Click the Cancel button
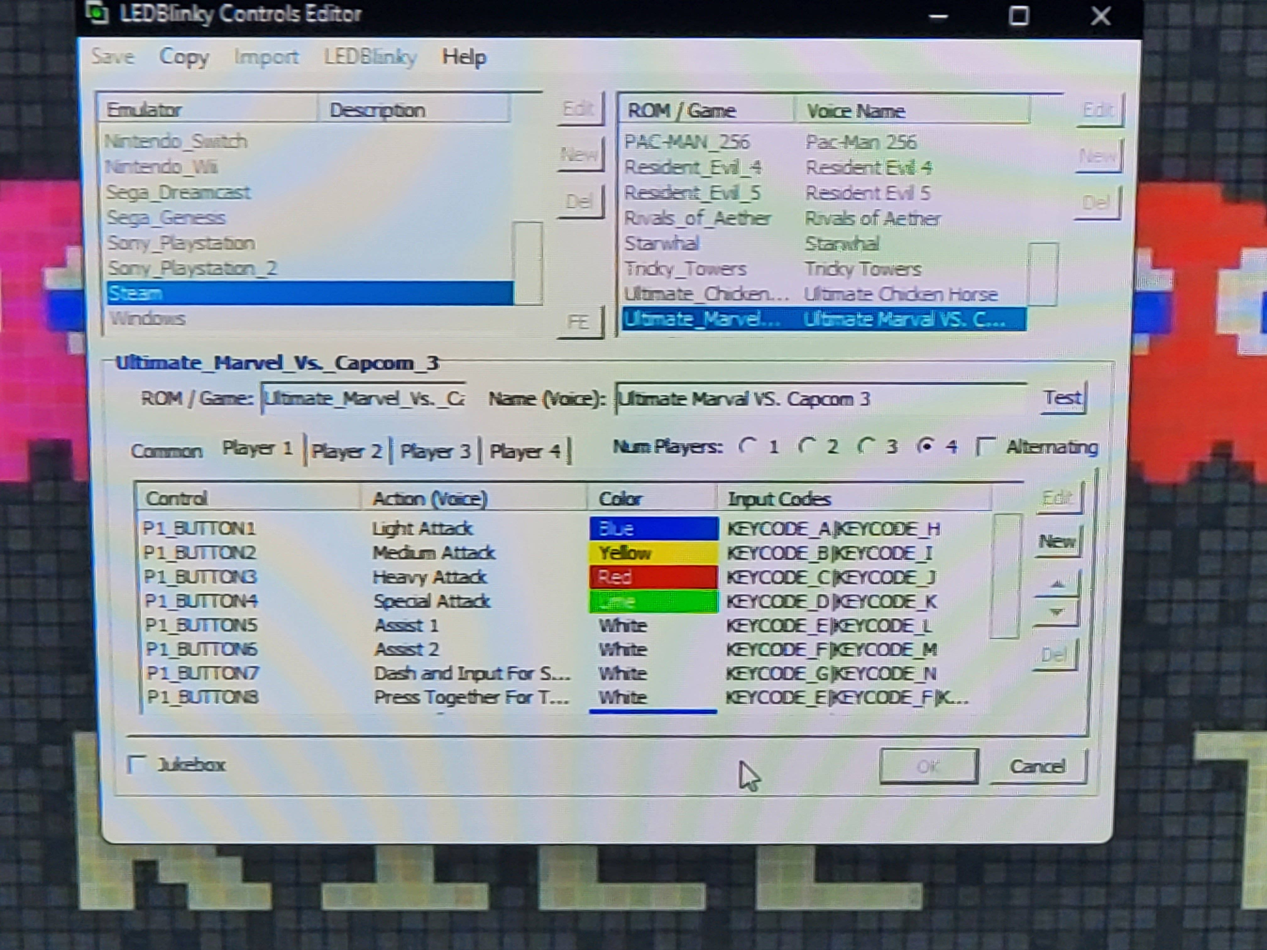The height and width of the screenshot is (950, 1267). (1038, 766)
